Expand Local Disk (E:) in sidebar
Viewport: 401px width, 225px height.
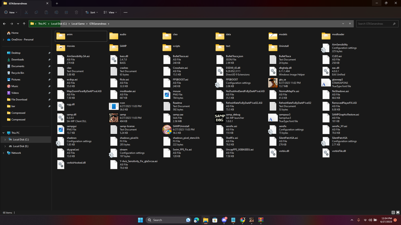5,146
